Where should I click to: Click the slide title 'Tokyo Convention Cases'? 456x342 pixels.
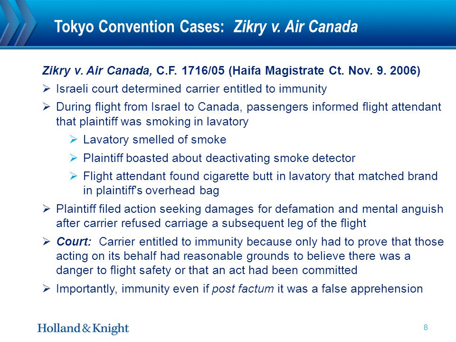click(x=139, y=27)
